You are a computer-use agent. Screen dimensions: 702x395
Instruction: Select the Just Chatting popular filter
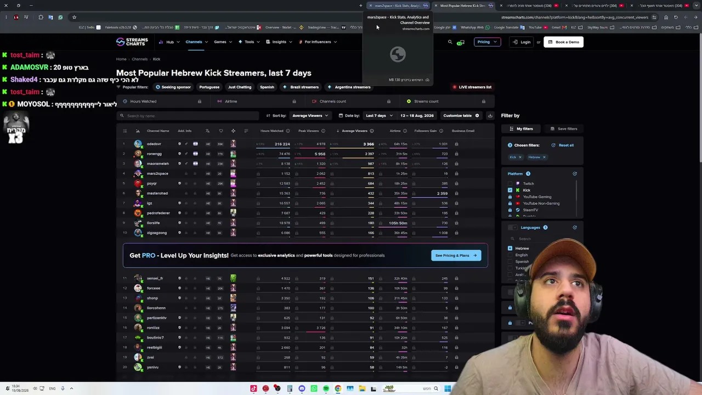[x=240, y=87]
